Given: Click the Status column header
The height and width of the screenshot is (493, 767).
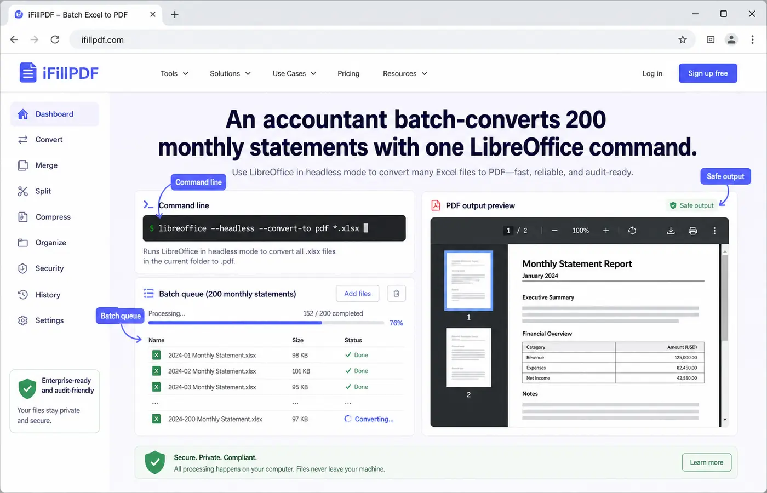Looking at the screenshot, I should click(x=353, y=340).
